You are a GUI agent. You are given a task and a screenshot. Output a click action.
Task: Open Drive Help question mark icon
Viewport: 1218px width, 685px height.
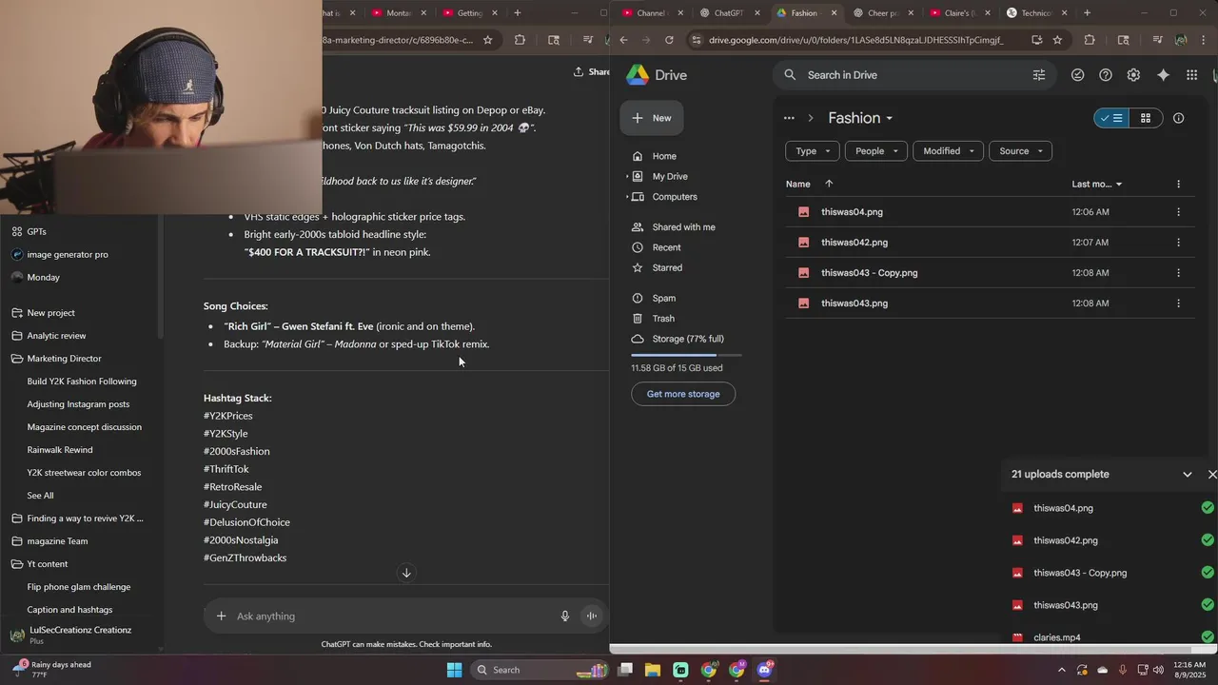[x=1106, y=75]
